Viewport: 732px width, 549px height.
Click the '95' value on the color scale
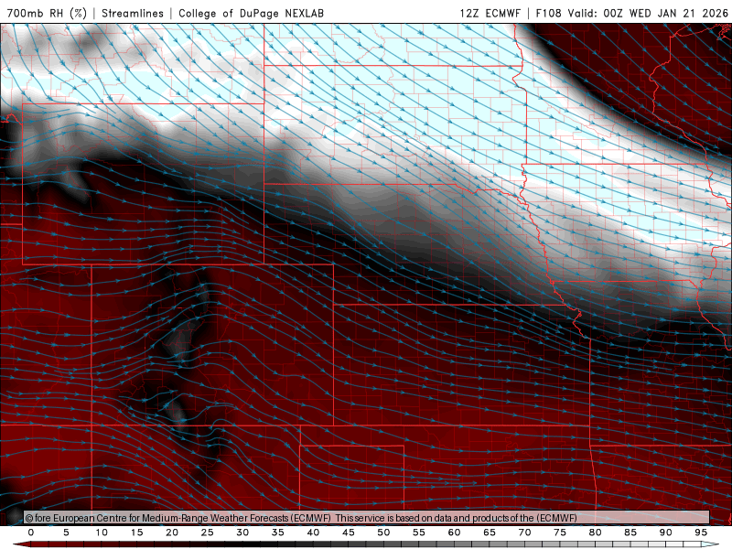[701, 533]
